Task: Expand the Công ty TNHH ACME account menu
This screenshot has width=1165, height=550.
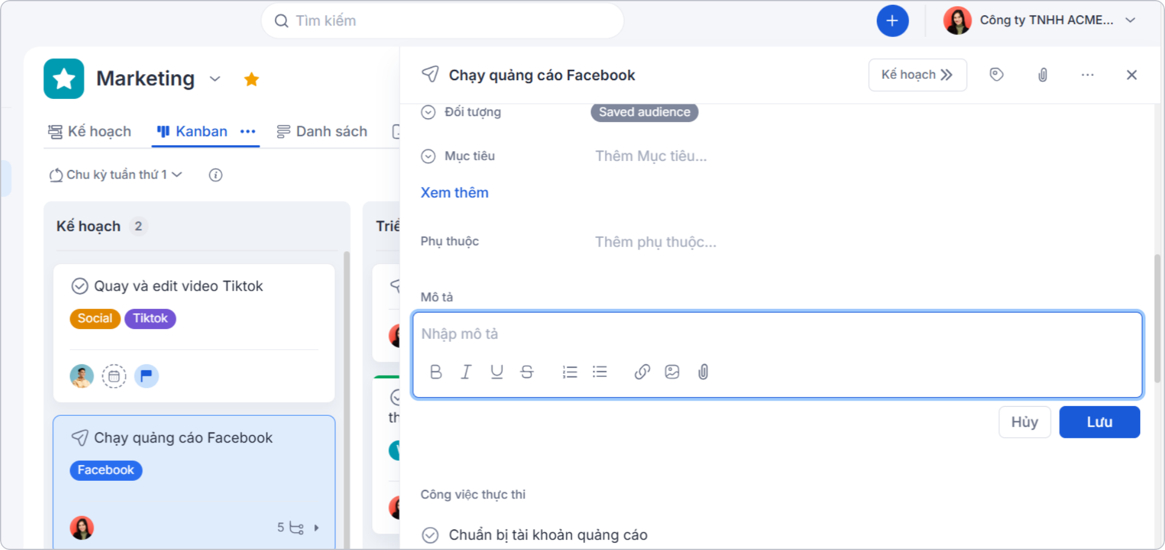Action: [x=1130, y=20]
